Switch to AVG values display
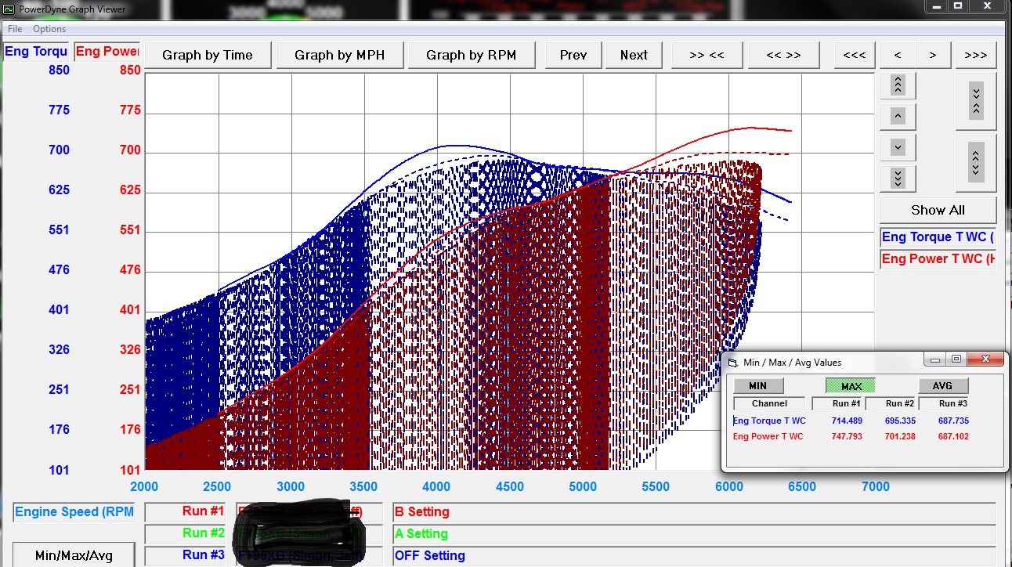The height and width of the screenshot is (567, 1012). click(x=942, y=386)
